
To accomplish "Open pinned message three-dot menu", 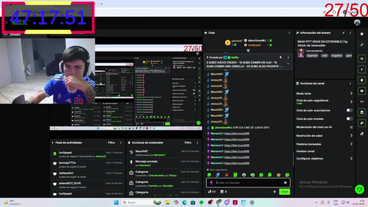I will (288, 57).
